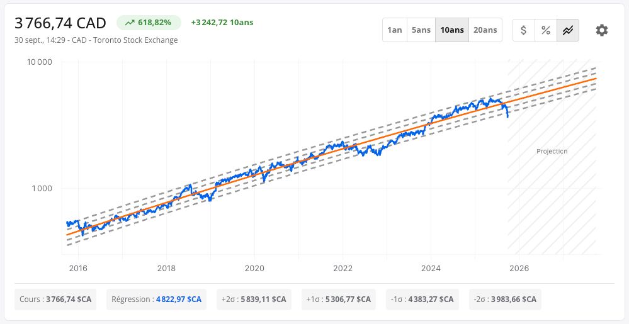This screenshot has height=324, width=629.
Task: Click the Toronto Stock Exchange date line
Action: (x=96, y=40)
